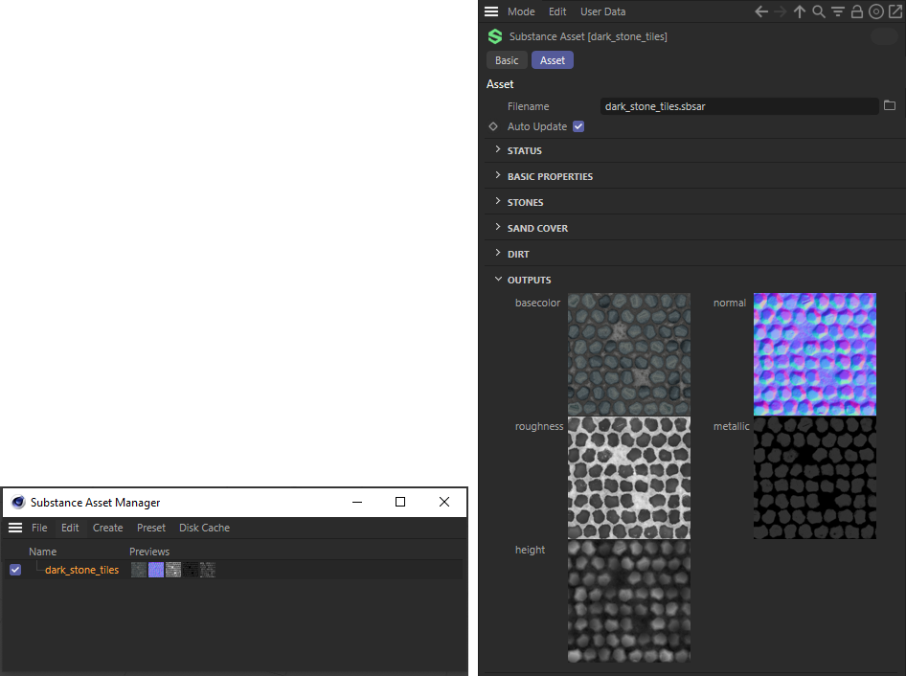Click Cinema 4D icon in manager title bar
The image size is (906, 676).
coord(18,502)
